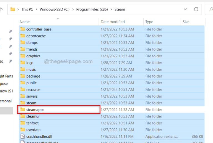Select the friends folder icon

point(22,49)
